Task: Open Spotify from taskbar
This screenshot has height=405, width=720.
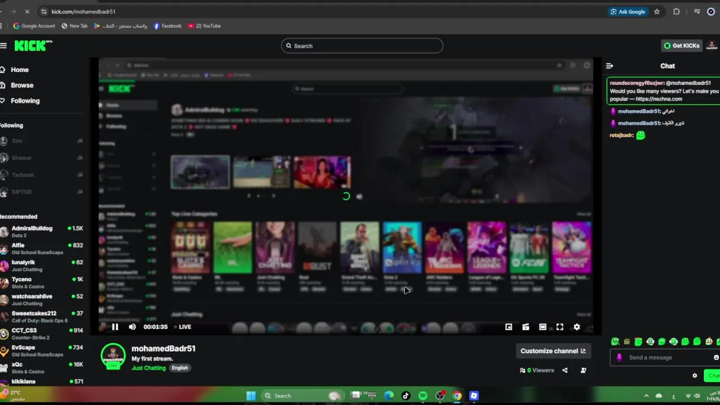Action: pyautogui.click(x=423, y=395)
